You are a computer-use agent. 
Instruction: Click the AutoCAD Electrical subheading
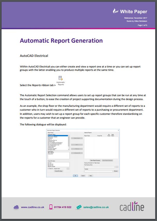pos(34,56)
